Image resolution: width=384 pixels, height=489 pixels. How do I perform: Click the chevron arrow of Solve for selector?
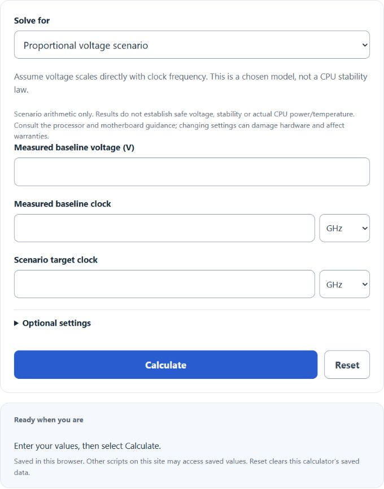point(365,45)
